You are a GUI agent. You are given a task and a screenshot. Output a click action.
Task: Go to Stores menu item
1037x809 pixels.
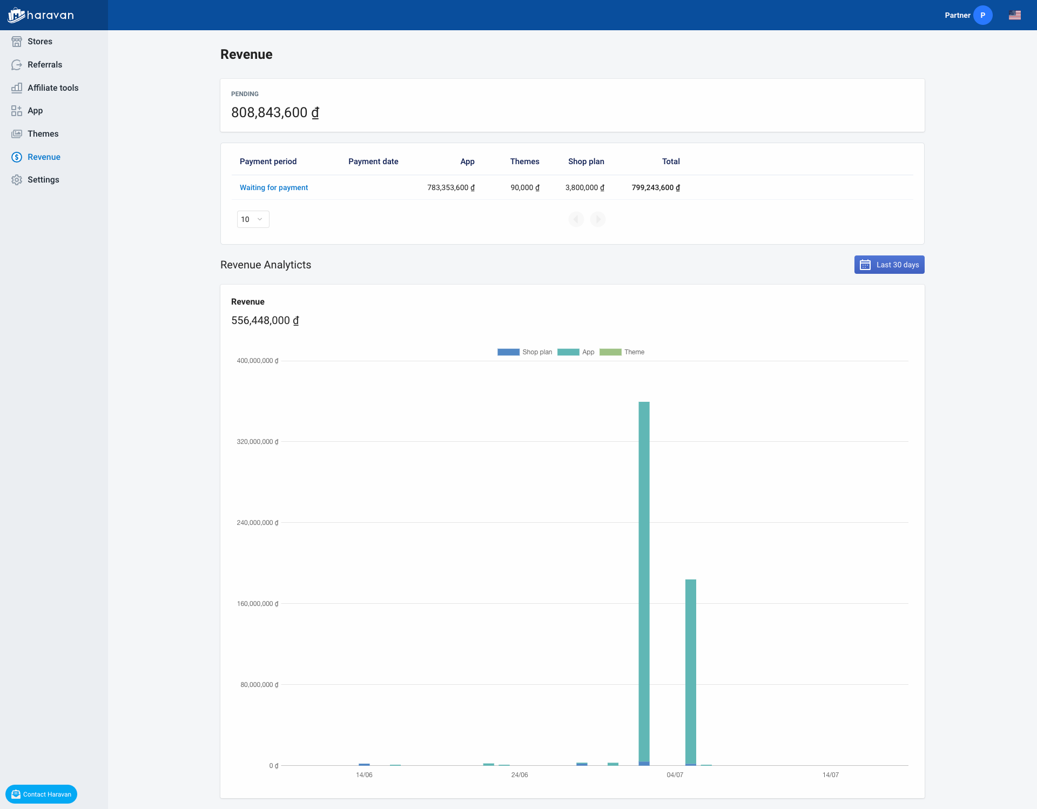point(40,42)
